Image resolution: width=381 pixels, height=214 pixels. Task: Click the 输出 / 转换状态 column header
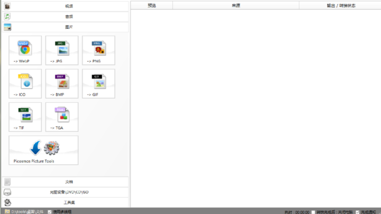[x=340, y=5]
